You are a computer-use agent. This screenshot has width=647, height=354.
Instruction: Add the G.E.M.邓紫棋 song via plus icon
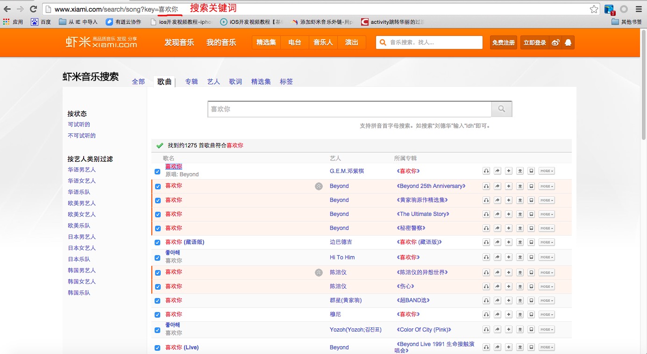[x=509, y=171]
